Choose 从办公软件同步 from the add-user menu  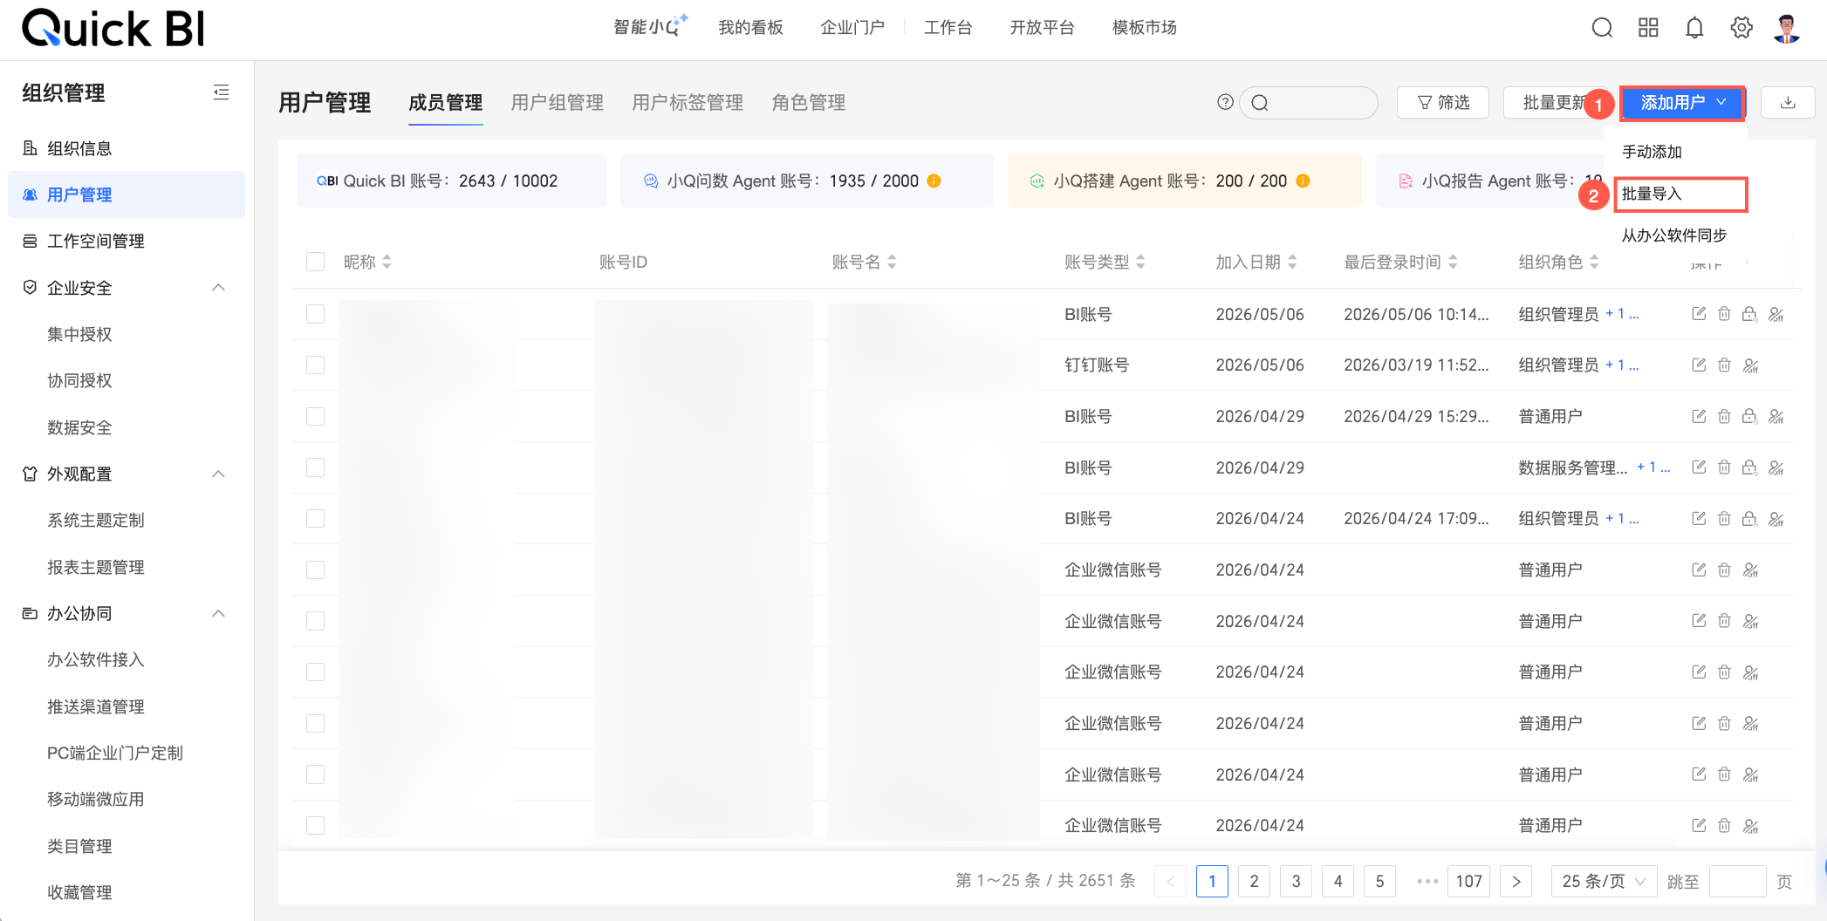tap(1675, 235)
